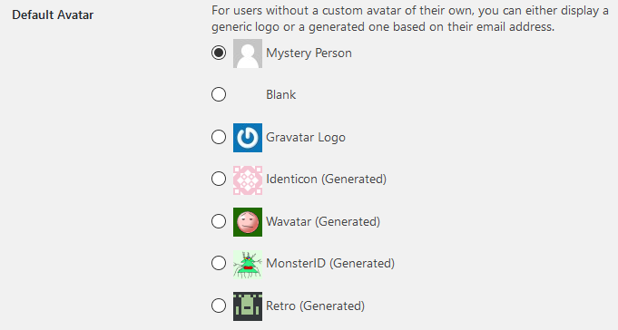Click the "Blank" text label
The width and height of the screenshot is (618, 330).
pyautogui.click(x=281, y=94)
